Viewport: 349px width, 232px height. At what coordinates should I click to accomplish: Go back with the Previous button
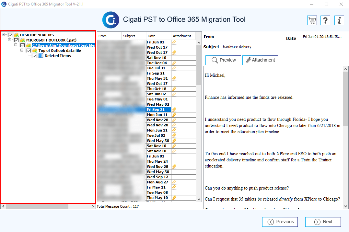tap(280, 222)
